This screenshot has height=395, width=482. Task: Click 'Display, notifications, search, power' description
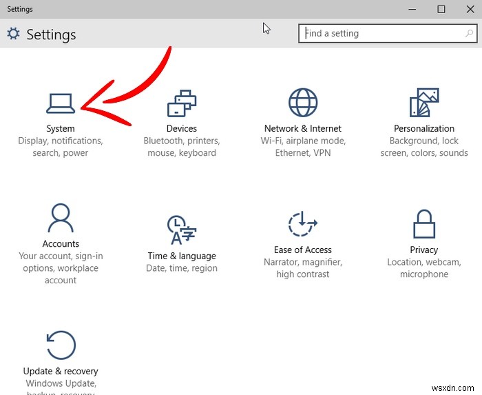coord(61,147)
